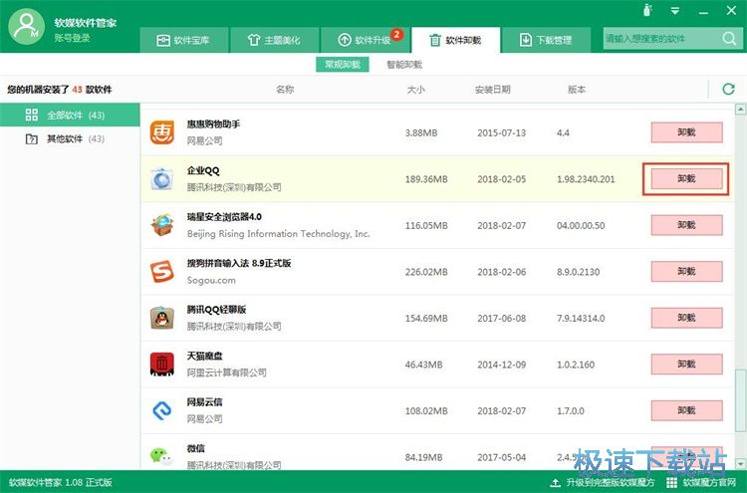Viewport: 747px width, 493px height.
Task: Sort by the 版本 column header
Action: pos(577,89)
